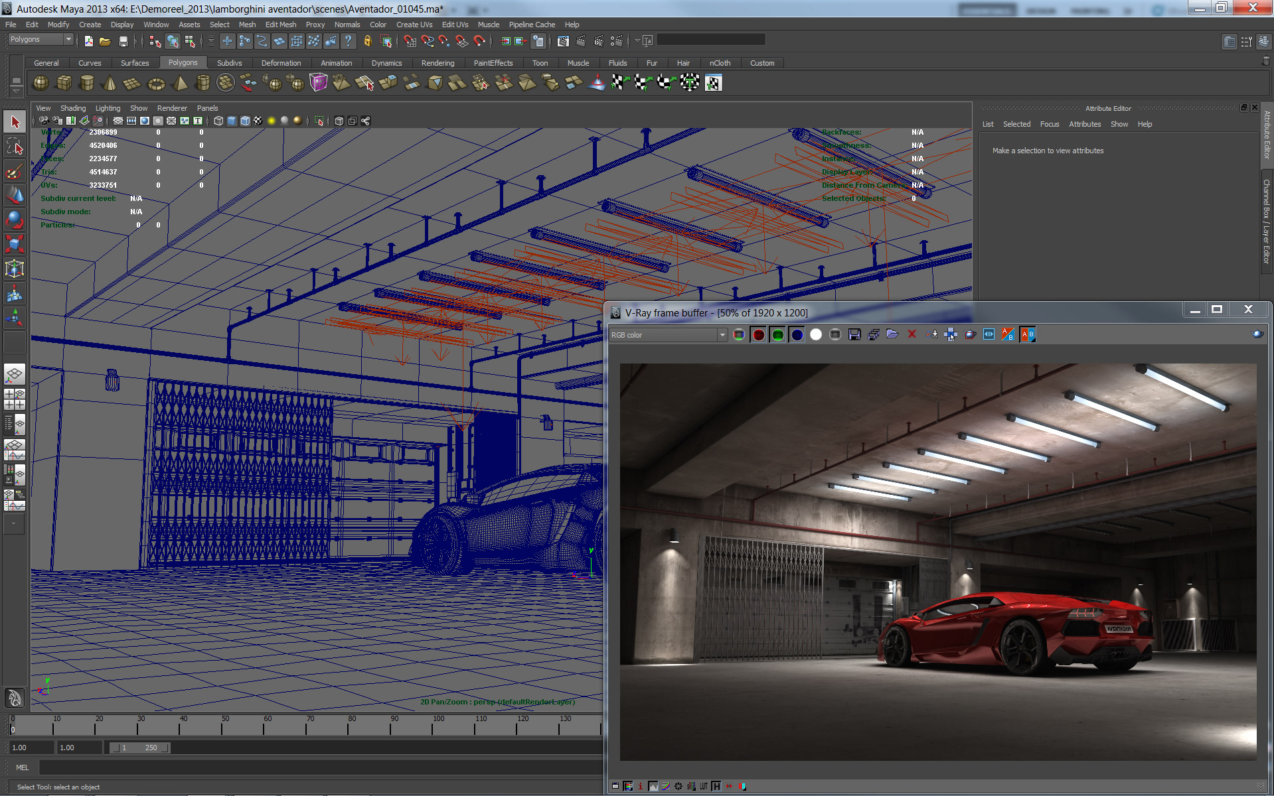The image size is (1274, 796).
Task: Open Attribute Editor Focus menu
Action: [x=1050, y=124]
